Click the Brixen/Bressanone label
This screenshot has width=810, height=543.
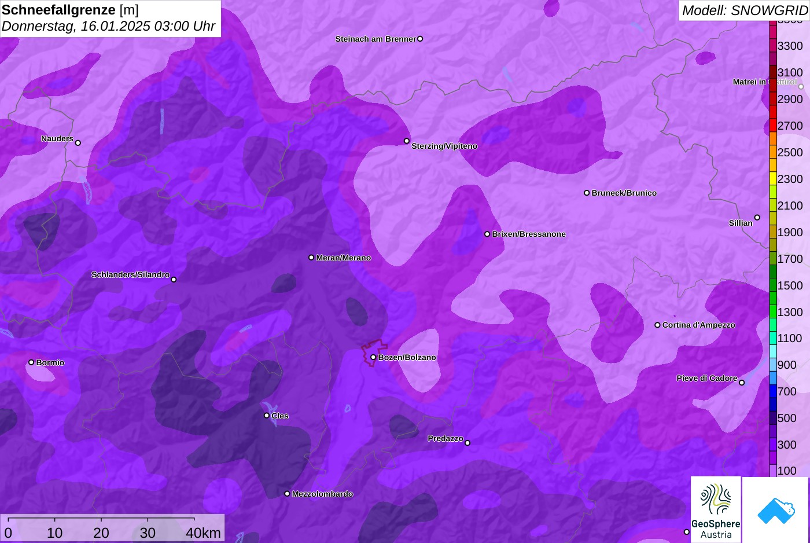[x=529, y=234]
